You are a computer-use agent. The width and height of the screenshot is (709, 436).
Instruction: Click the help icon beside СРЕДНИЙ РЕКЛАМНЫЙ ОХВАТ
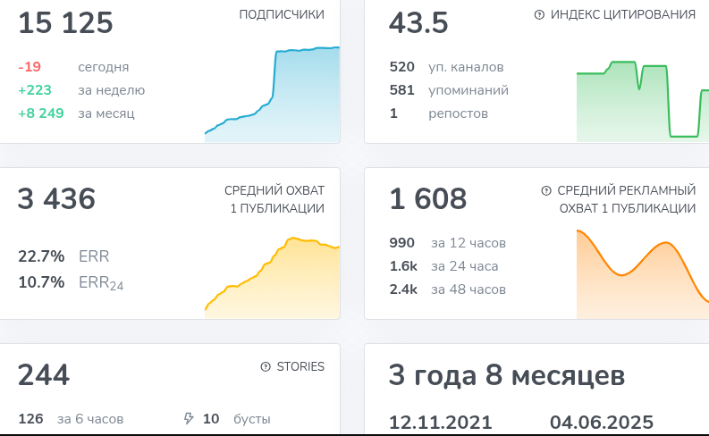(546, 190)
